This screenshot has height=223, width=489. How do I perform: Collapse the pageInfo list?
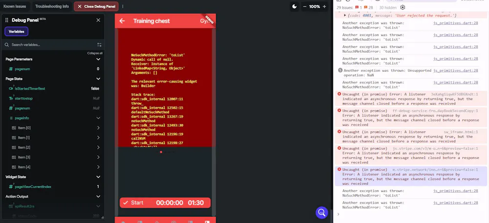coord(98,118)
